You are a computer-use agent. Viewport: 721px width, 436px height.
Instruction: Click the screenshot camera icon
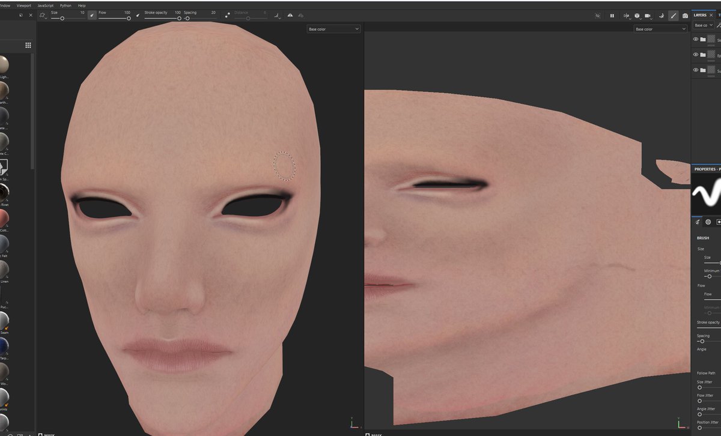click(x=686, y=16)
